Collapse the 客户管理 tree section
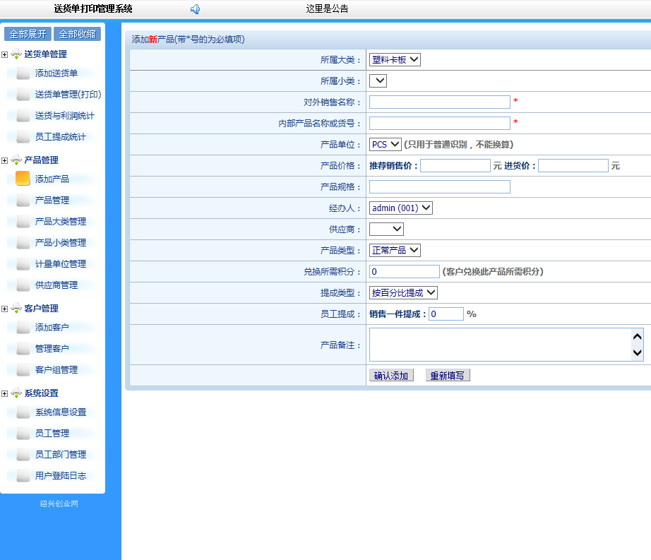 4,309
